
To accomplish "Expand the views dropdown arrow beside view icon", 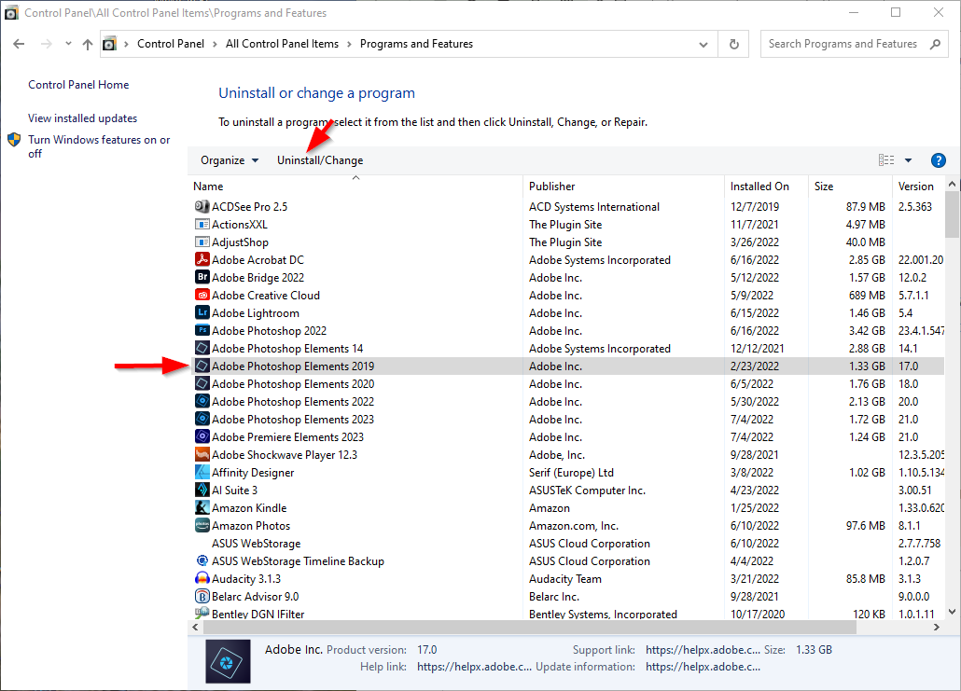I will pos(907,159).
